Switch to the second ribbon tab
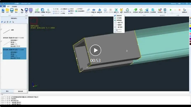Screen dimensions: 191x107 pos(14,7)
